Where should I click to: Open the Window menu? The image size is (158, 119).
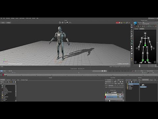point(34,18)
